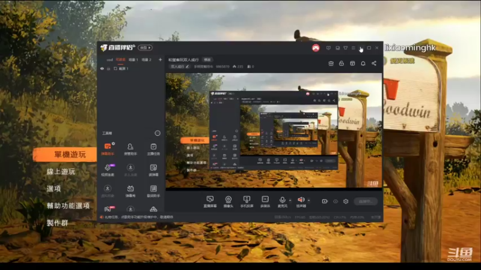Click mode pill button beside 直播伴侣 logo
This screenshot has height=270, width=481.
[145, 48]
